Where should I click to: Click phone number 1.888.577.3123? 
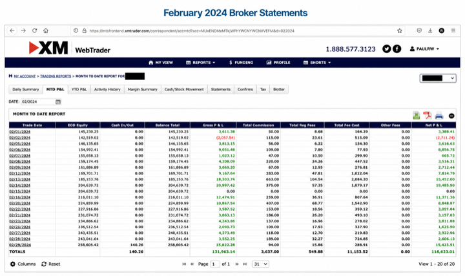coord(351,49)
